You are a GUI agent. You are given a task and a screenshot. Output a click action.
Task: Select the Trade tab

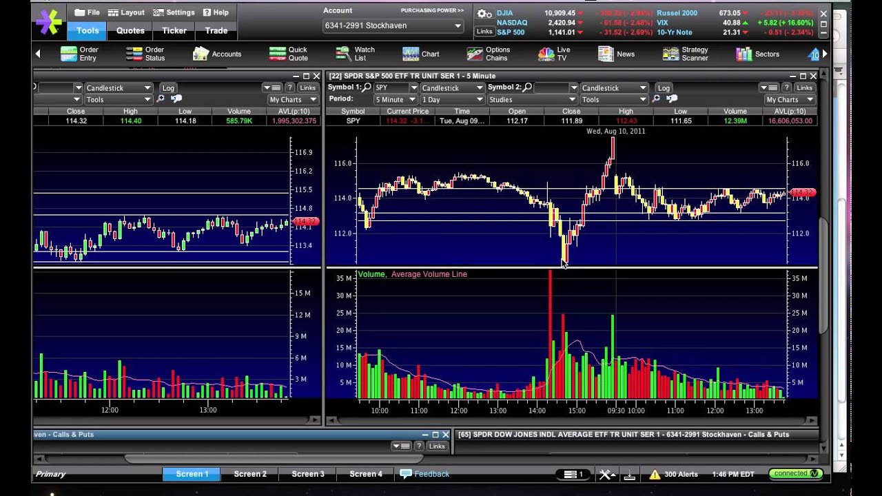216,30
